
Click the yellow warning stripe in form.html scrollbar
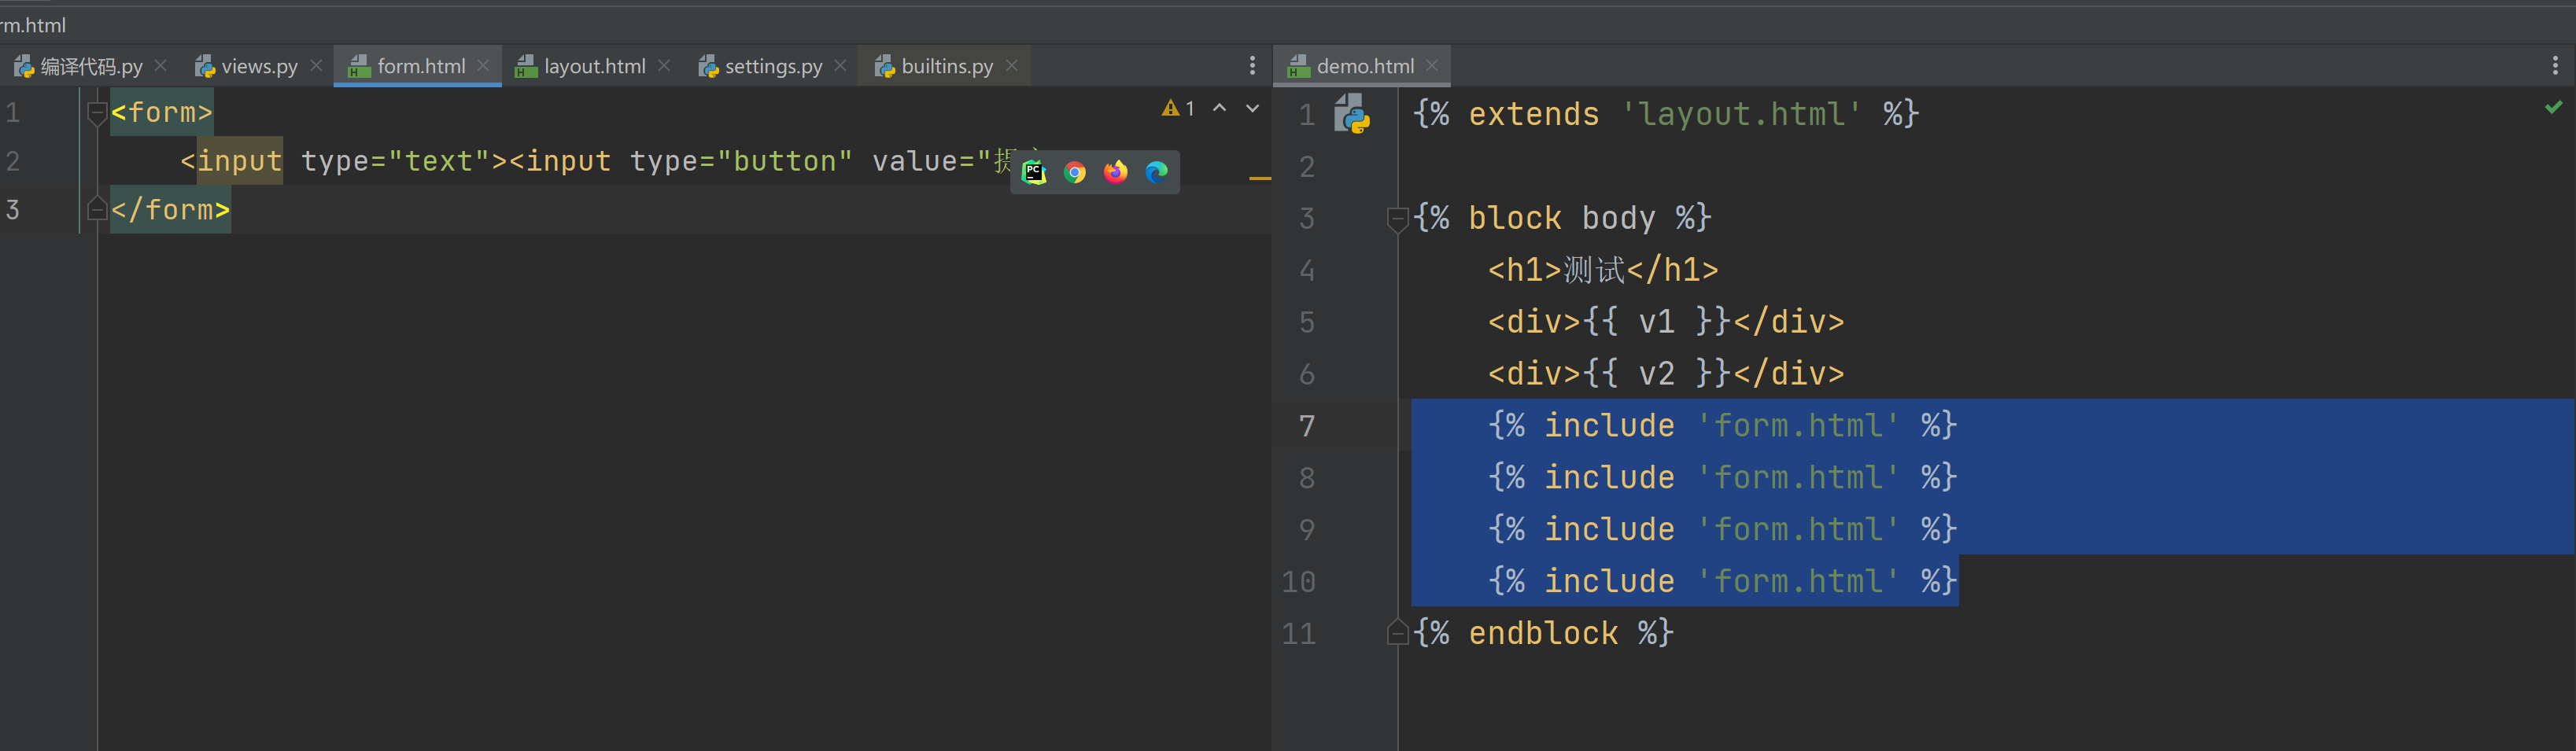(1260, 178)
